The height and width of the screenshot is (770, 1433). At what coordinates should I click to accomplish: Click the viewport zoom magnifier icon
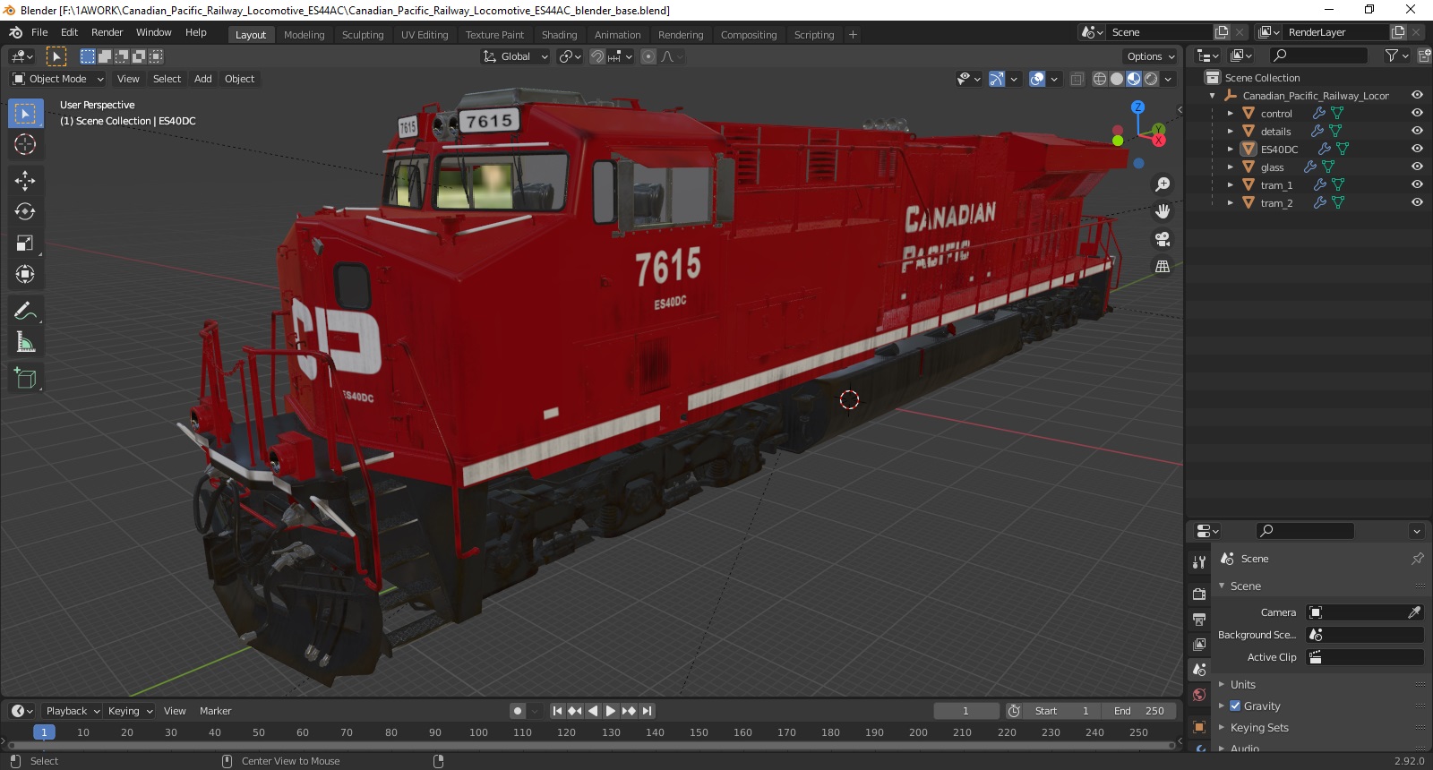1163,184
